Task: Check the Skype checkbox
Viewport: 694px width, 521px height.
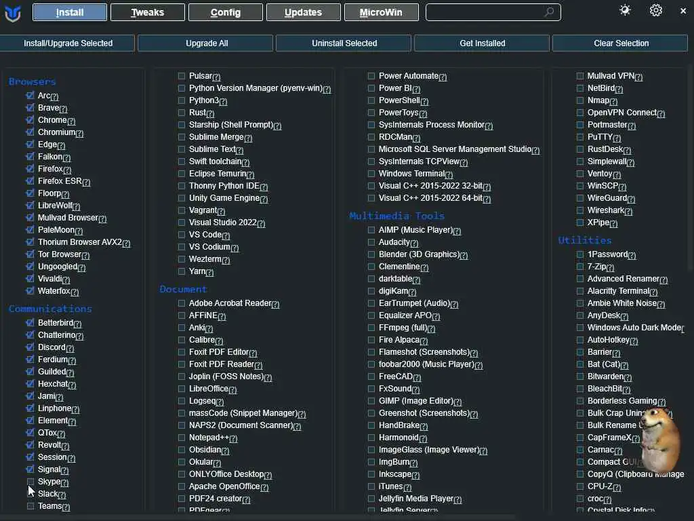Action: (x=30, y=481)
